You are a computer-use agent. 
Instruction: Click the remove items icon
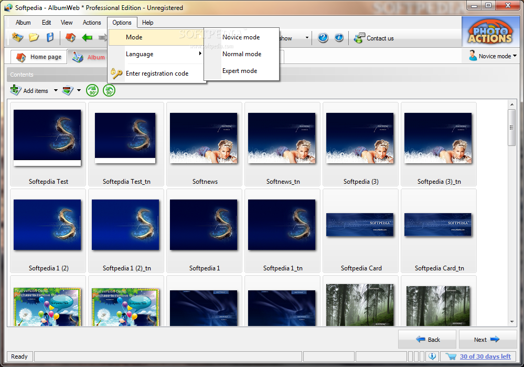[68, 90]
